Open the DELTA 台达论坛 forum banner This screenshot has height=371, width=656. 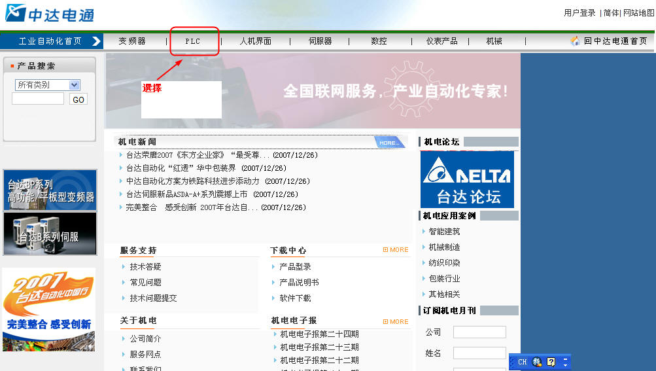(467, 179)
